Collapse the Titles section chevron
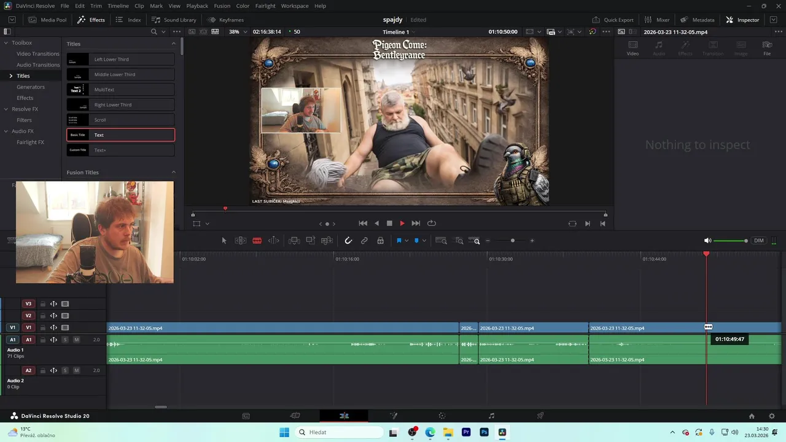786x442 pixels. tap(173, 44)
